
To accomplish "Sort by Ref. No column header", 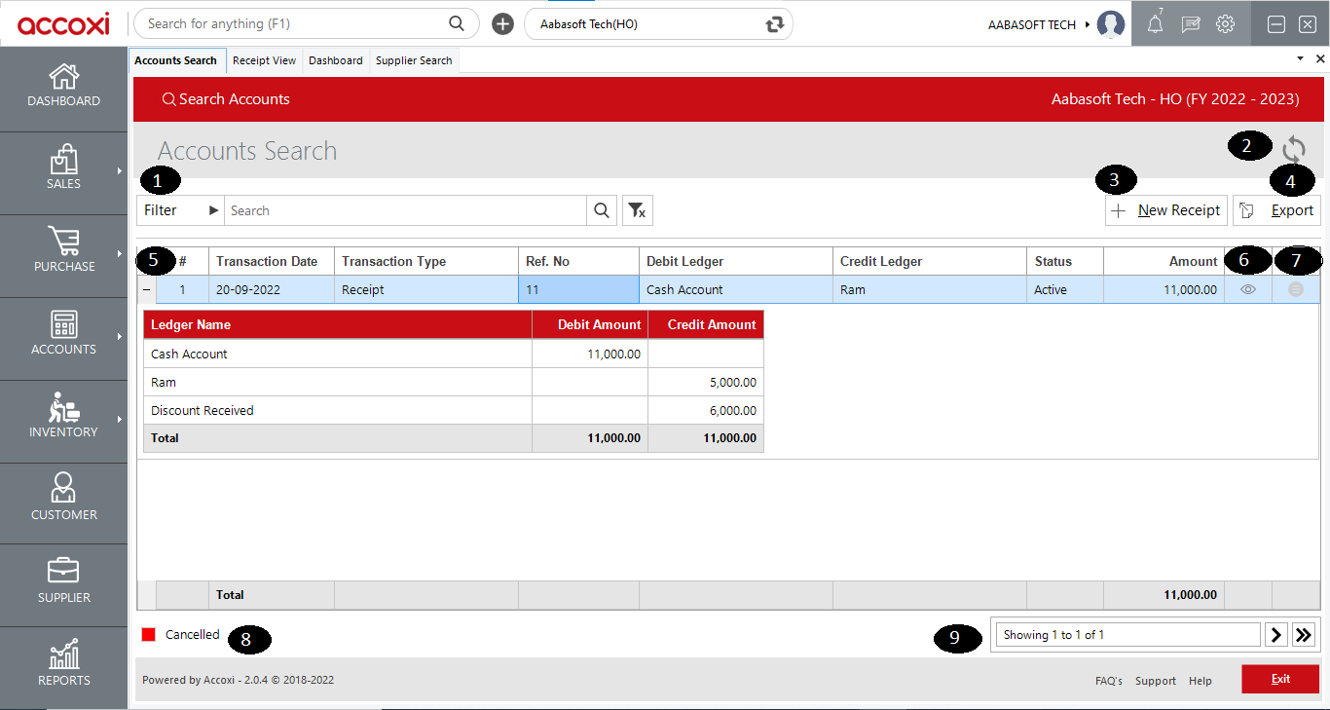I will (x=578, y=261).
